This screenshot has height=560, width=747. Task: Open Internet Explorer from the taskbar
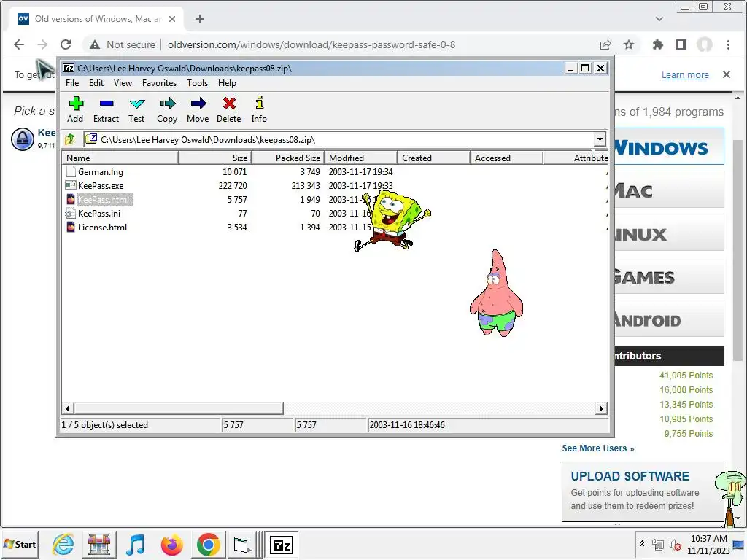[63, 544]
